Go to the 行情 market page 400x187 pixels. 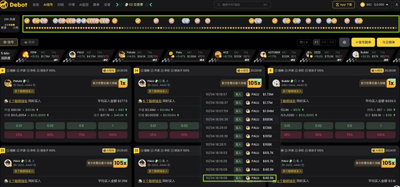pos(71,5)
